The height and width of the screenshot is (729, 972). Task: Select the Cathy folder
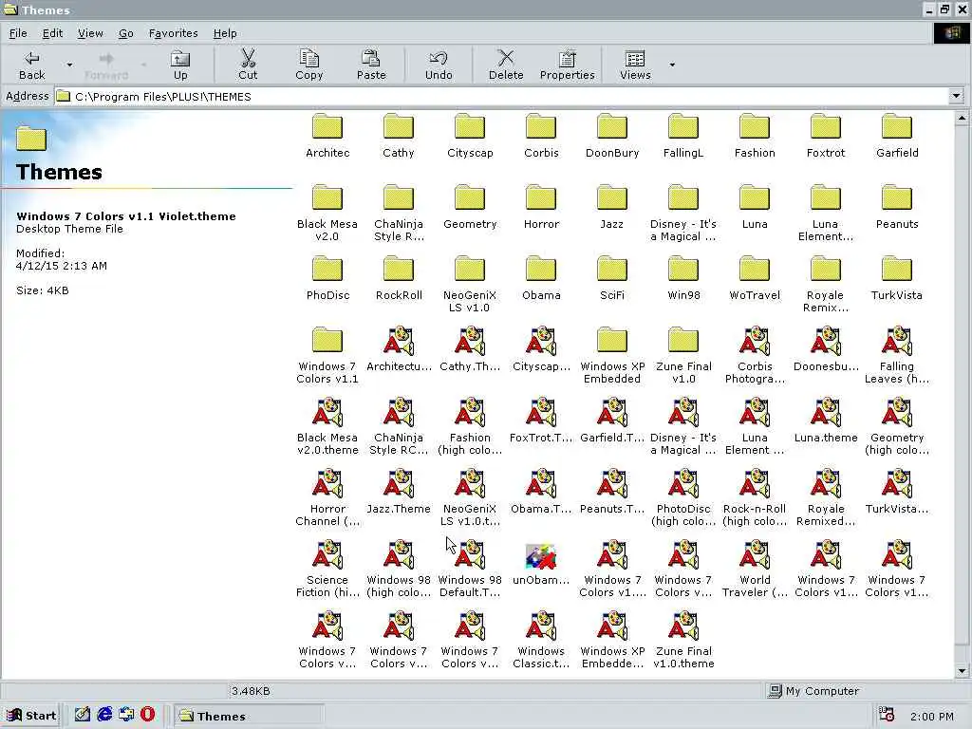click(x=398, y=137)
